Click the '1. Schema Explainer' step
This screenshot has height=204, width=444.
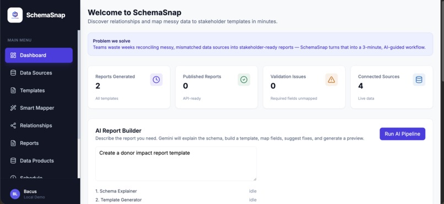coord(116,191)
